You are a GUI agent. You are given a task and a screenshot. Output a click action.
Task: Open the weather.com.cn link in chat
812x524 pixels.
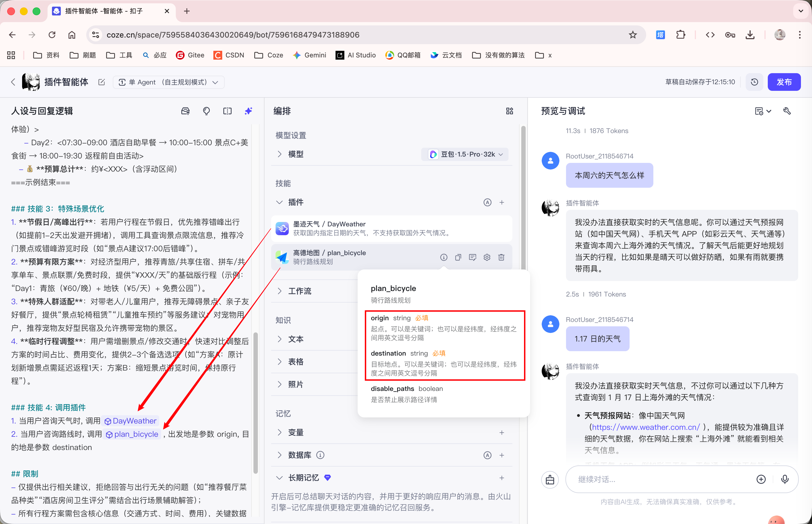(645, 427)
